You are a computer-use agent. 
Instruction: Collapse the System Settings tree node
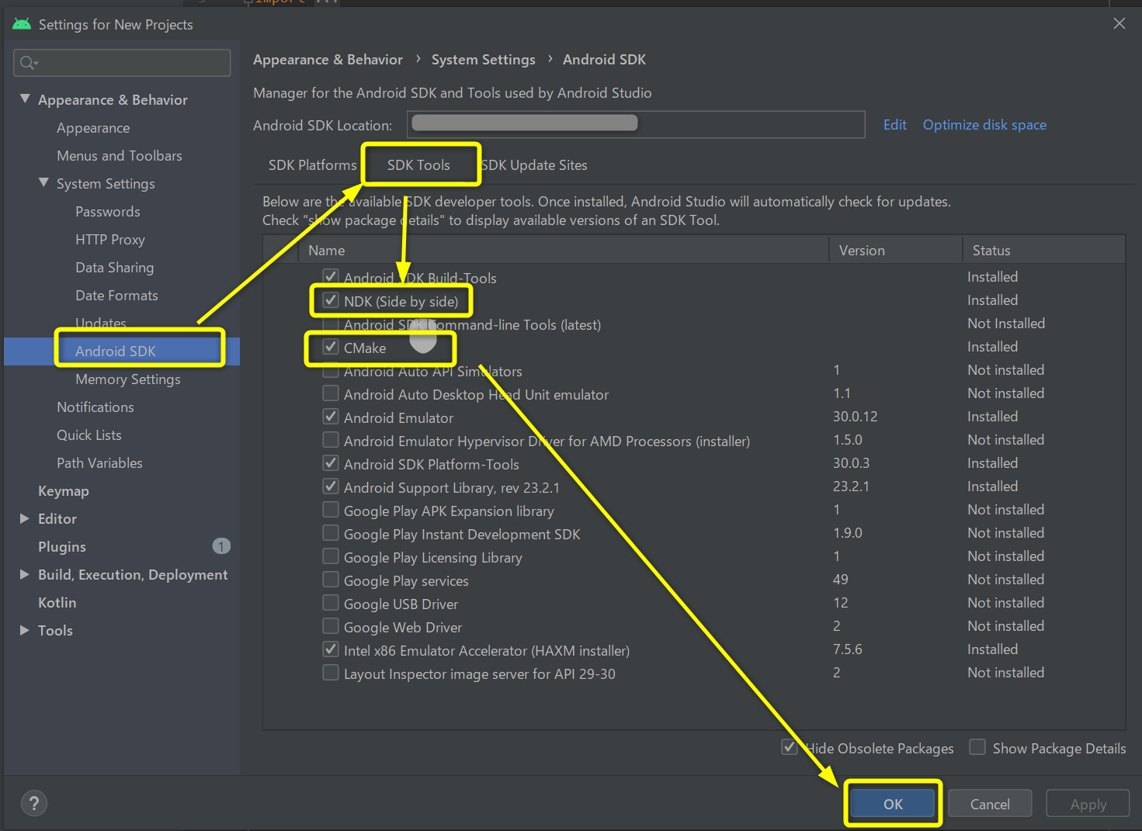43,183
